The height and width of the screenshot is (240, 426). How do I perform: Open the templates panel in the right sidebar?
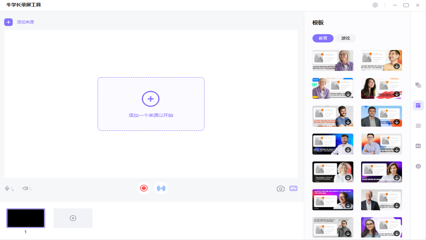pyautogui.click(x=418, y=105)
